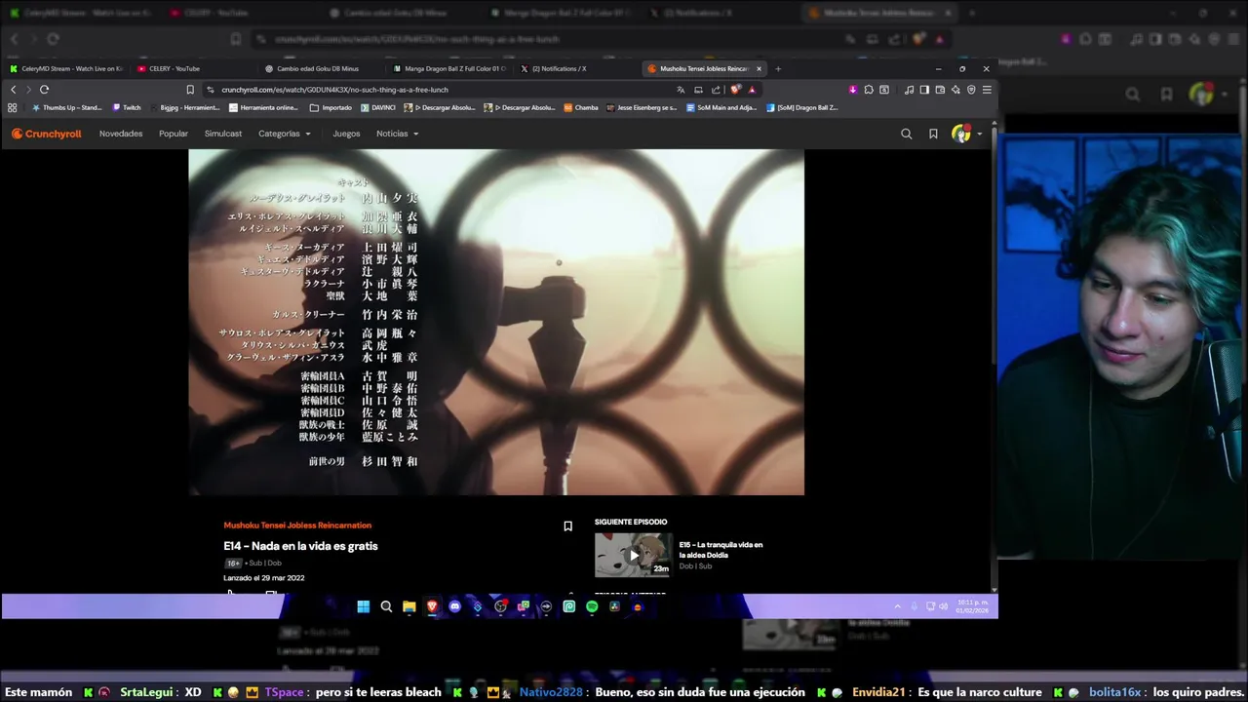Screen dimensions: 1248x702
Task: Reload the Crunchyroll page
Action: [44, 89]
